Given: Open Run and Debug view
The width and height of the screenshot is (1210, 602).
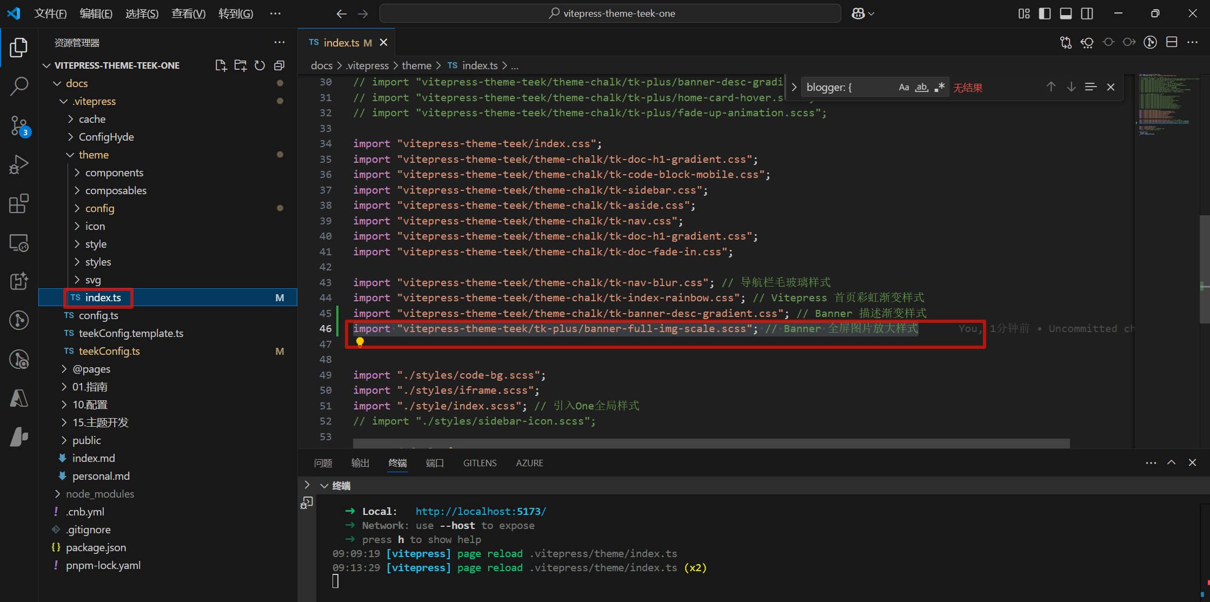Looking at the screenshot, I should (x=19, y=164).
